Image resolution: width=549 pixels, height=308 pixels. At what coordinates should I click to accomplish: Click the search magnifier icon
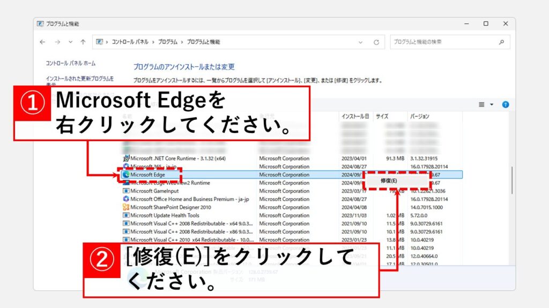pyautogui.click(x=501, y=42)
